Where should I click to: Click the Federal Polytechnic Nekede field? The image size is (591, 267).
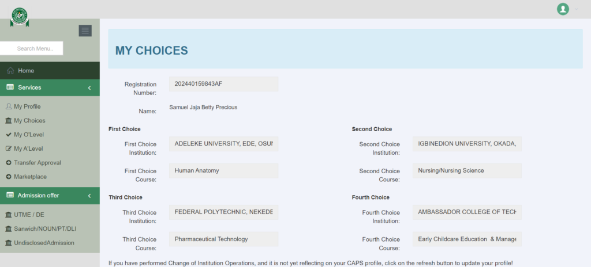(223, 212)
